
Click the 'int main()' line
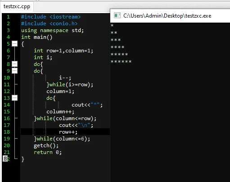click(x=37, y=37)
